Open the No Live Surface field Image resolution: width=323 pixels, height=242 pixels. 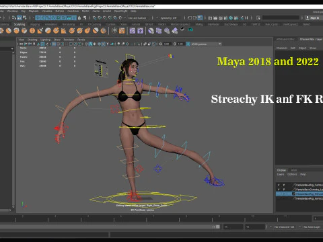point(137,17)
